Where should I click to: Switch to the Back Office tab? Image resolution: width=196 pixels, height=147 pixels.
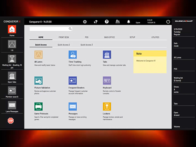pos(110,37)
